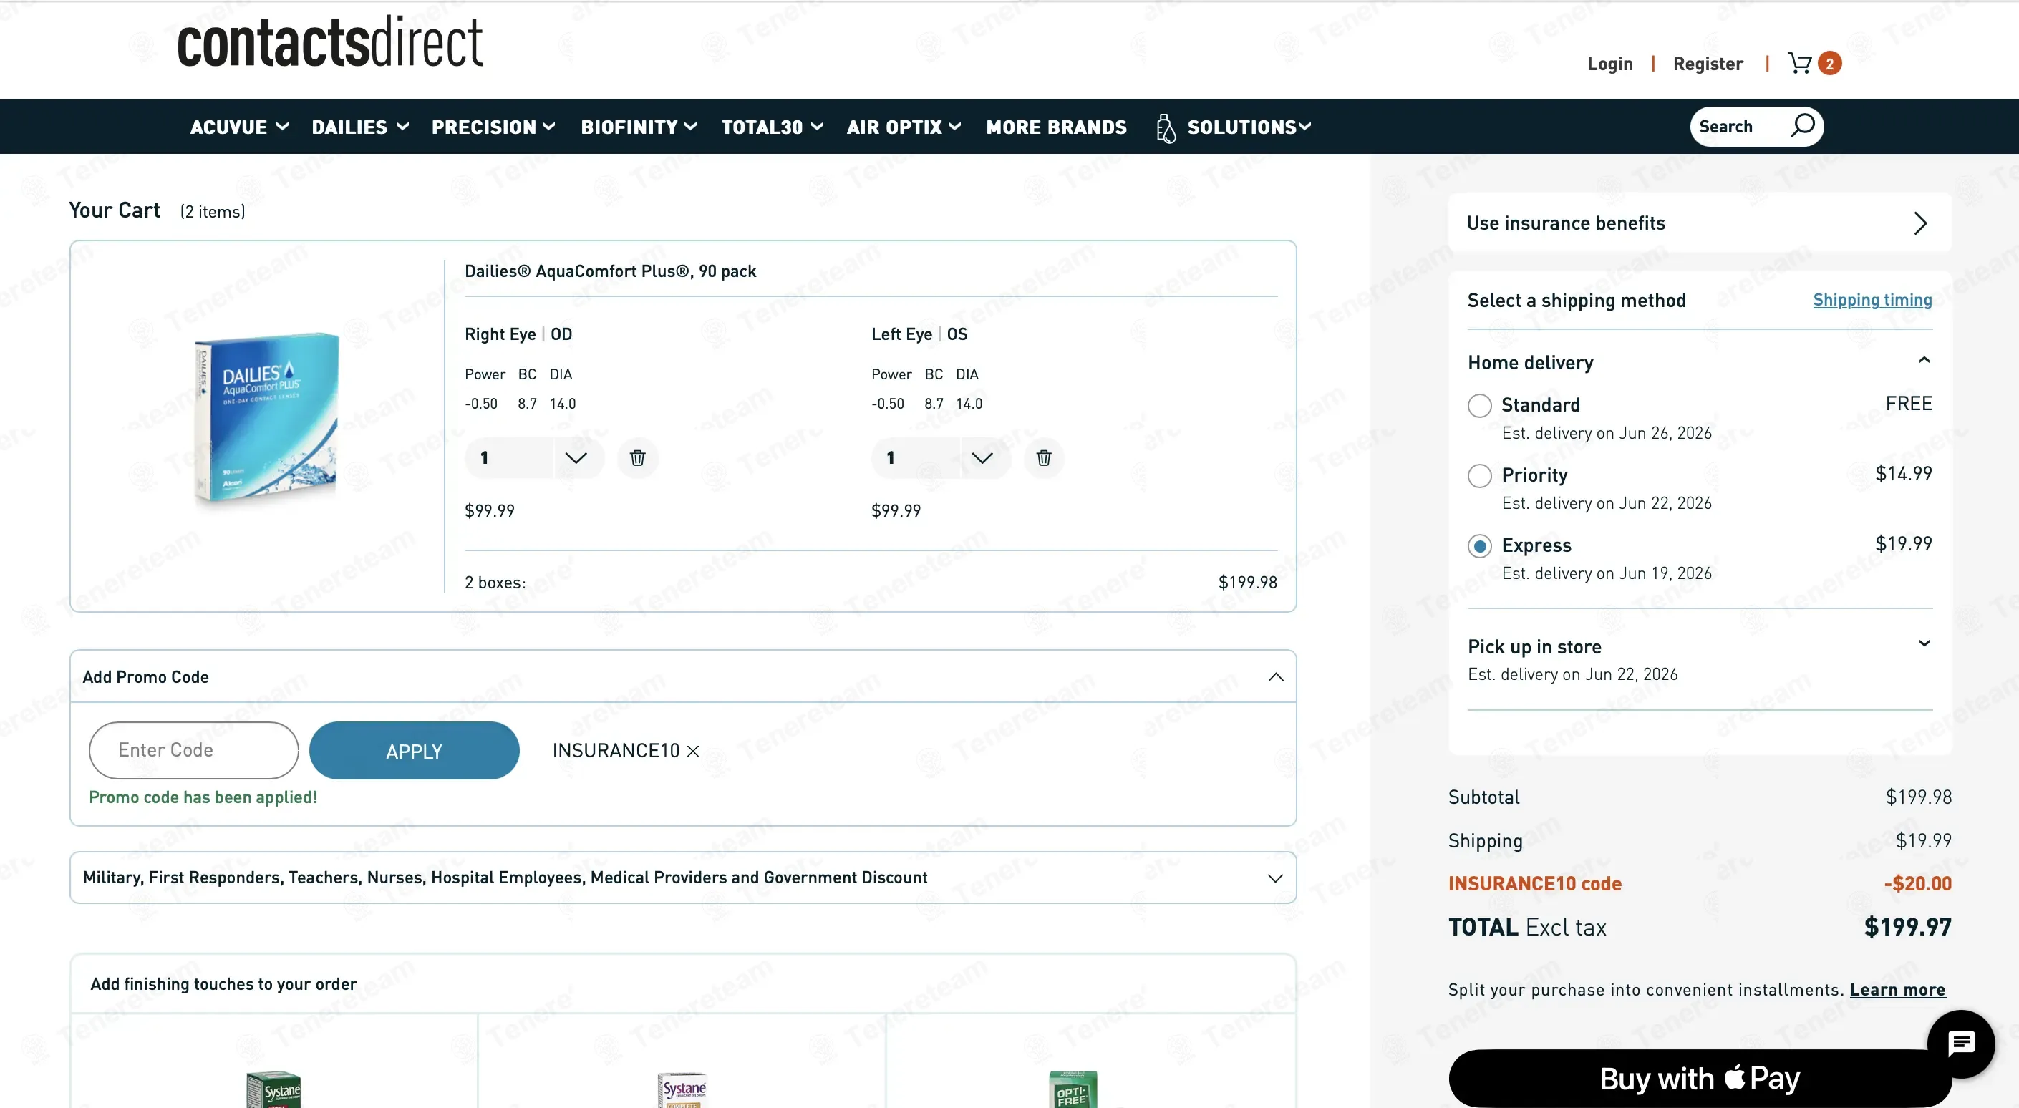Viewport: 2019px width, 1108px height.
Task: Remove the INSURANCE10 promo code
Action: click(693, 751)
